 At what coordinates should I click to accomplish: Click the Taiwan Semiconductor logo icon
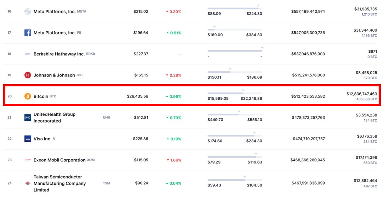click(x=27, y=183)
